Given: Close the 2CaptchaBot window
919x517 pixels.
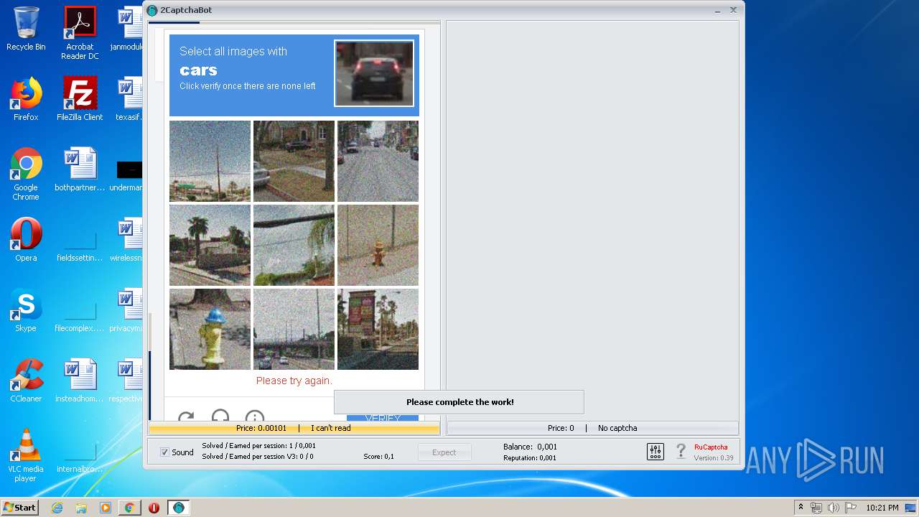Looking at the screenshot, I should tap(733, 10).
